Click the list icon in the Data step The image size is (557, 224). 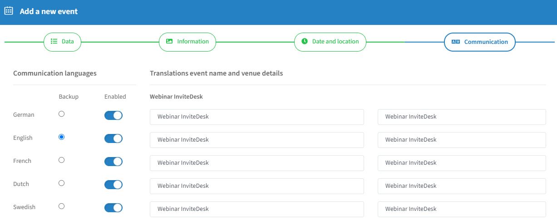coord(54,42)
